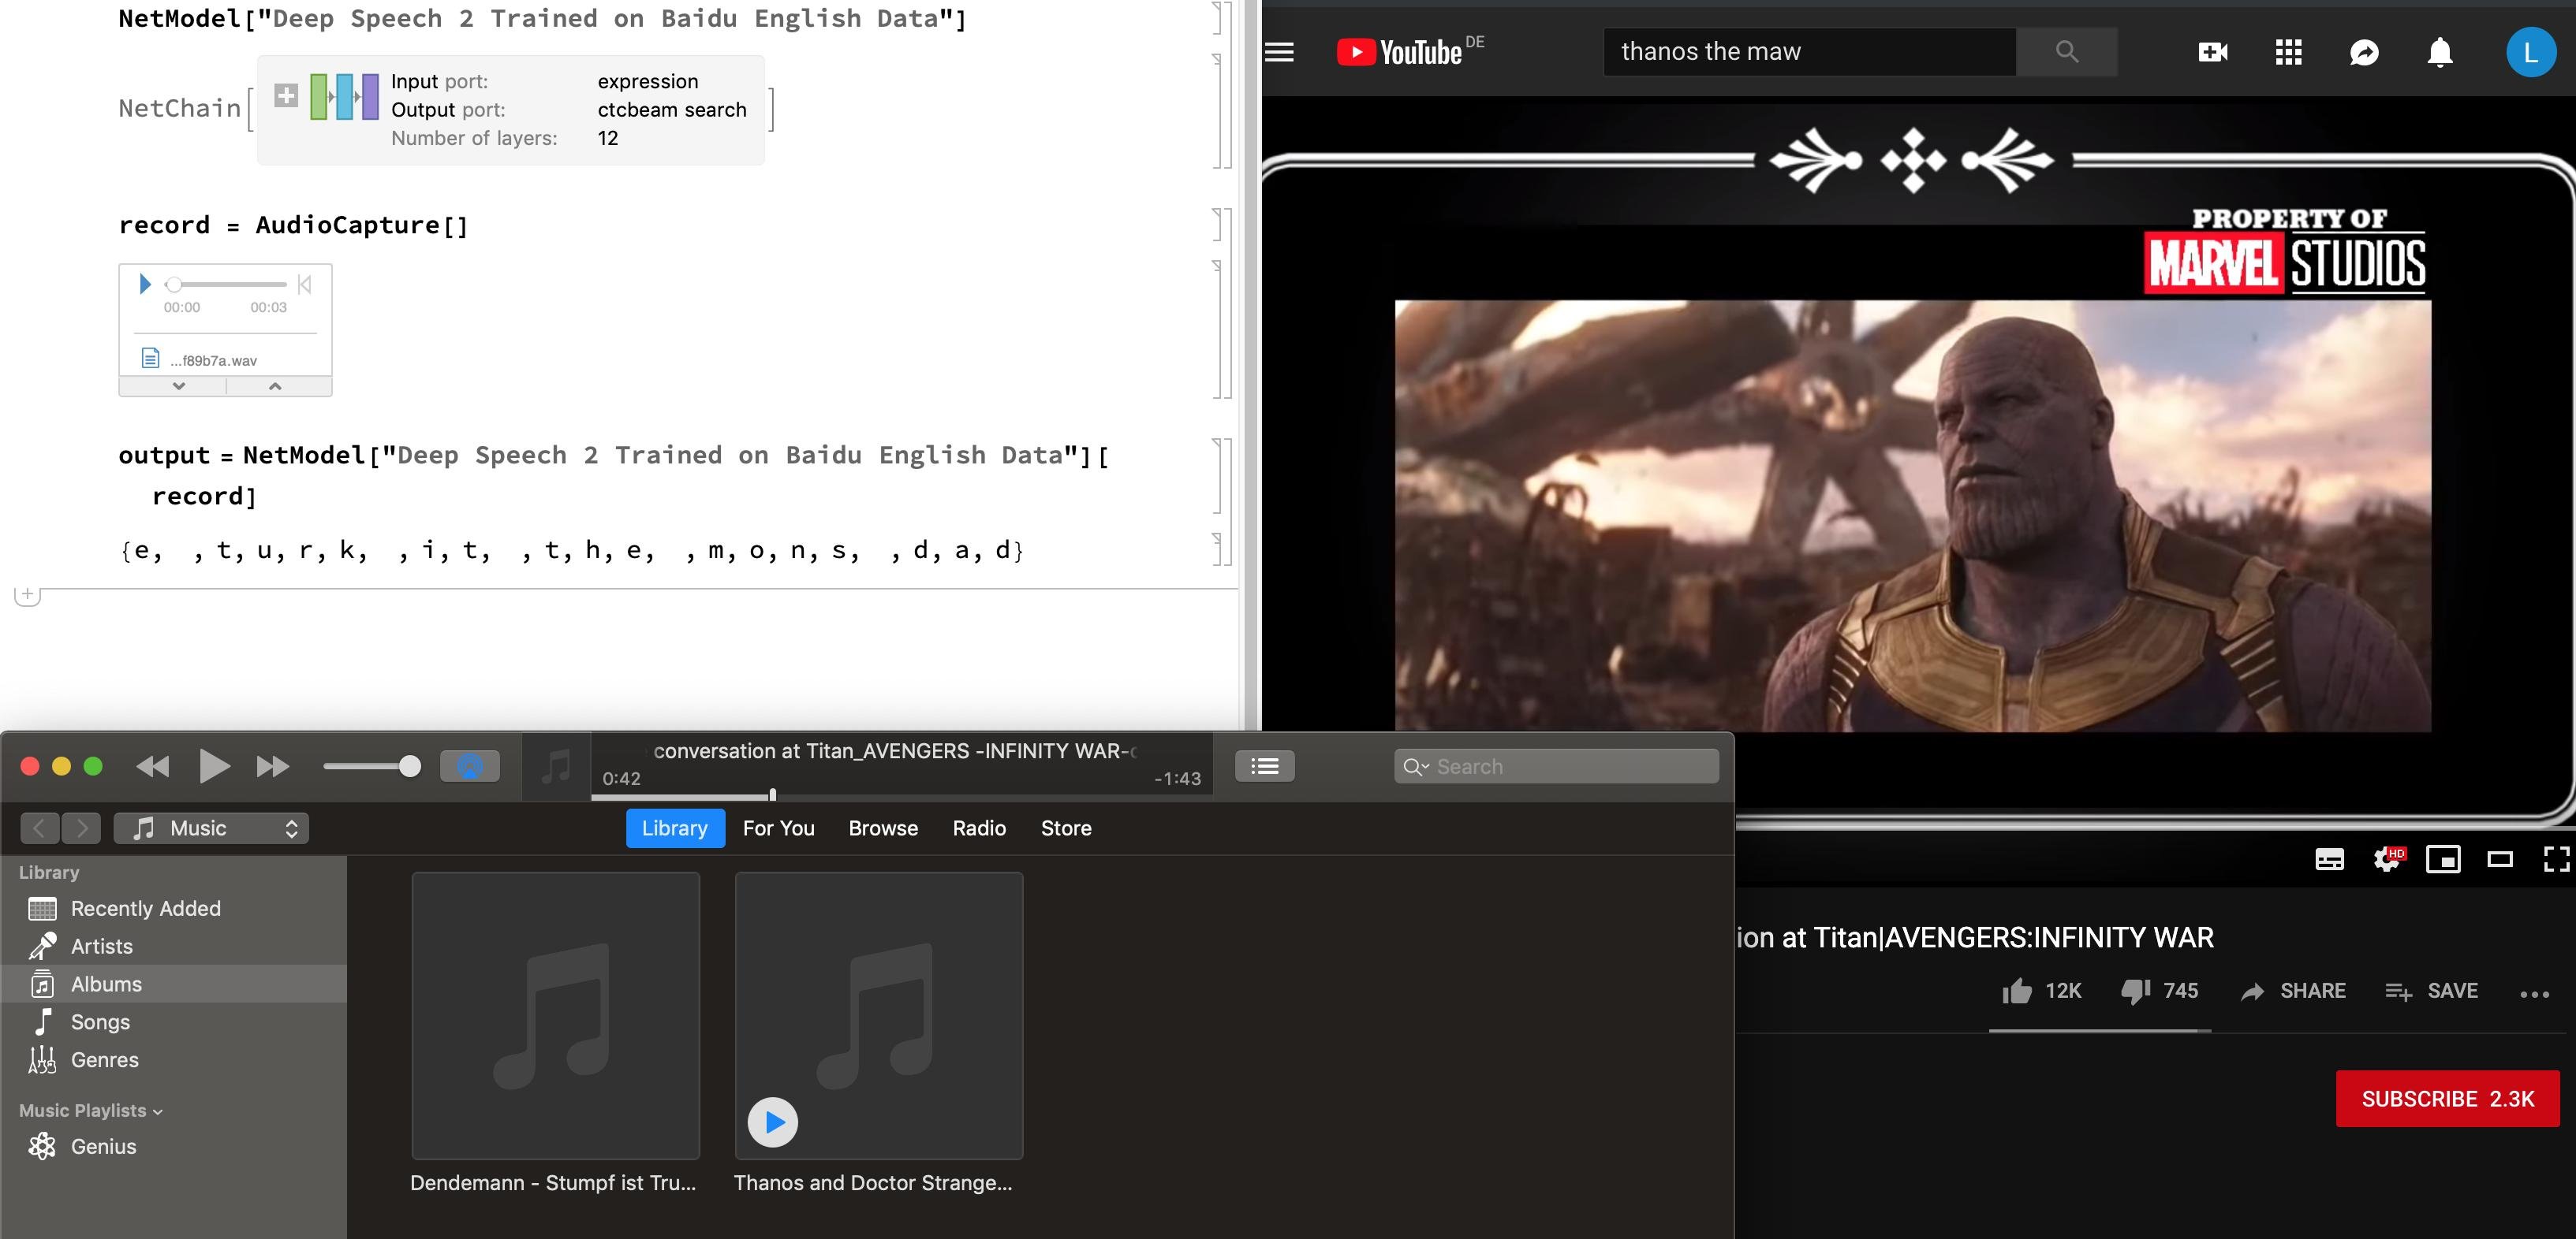Open the YouTube video more actions ellipsis
2576x1239 pixels.
coord(2534,993)
